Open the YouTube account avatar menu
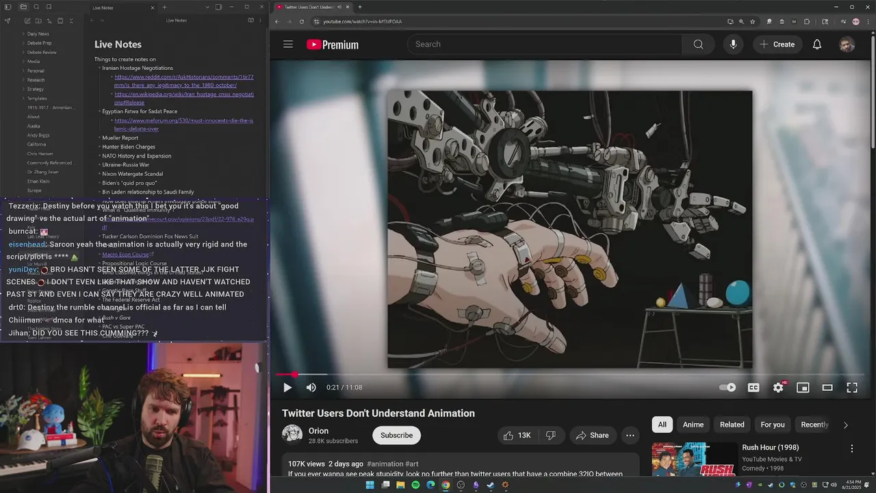 [x=847, y=45]
